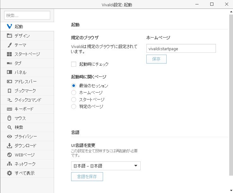Switch to タブ settings
This screenshot has width=233, height=193.
(27, 63)
